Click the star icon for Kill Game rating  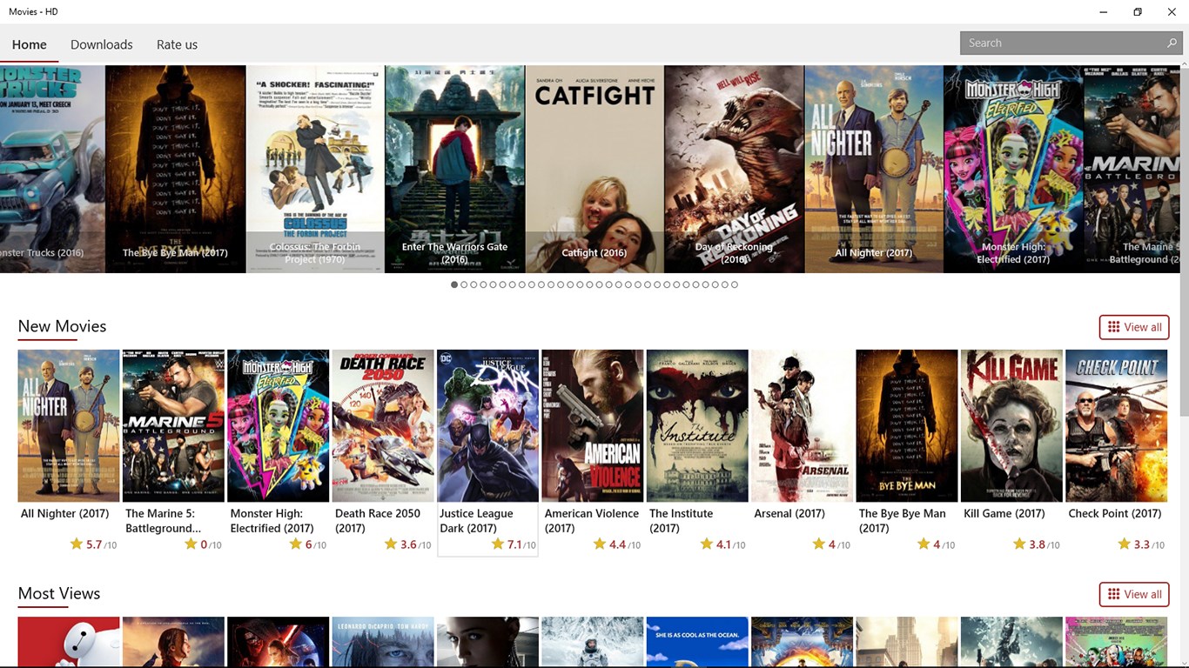pyautogui.click(x=1018, y=543)
